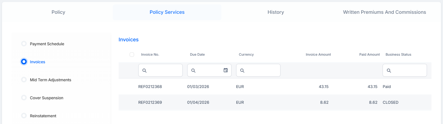Select the Reinstatement radio option
The height and width of the screenshot is (124, 443).
(x=24, y=116)
